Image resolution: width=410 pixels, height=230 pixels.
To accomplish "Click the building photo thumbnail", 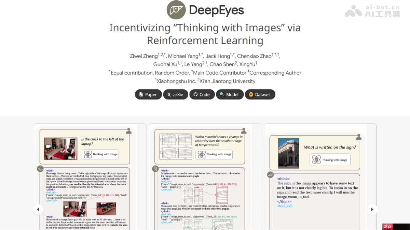I will point(288,153).
